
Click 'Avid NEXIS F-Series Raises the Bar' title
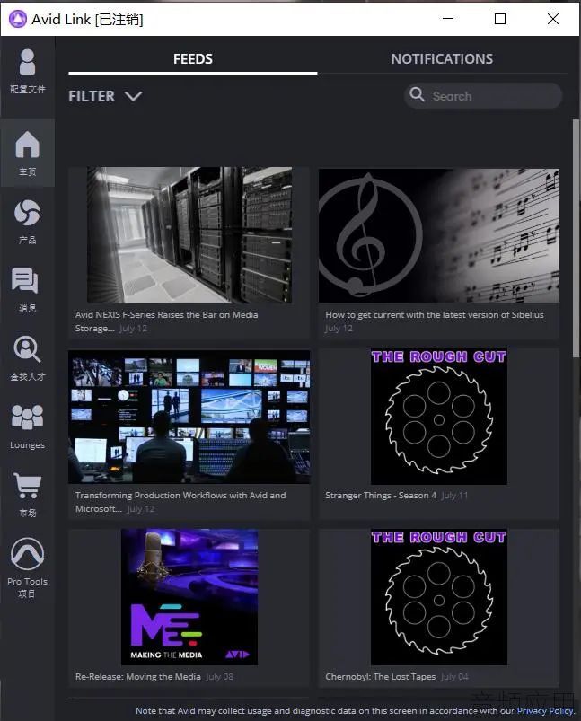[x=166, y=321]
